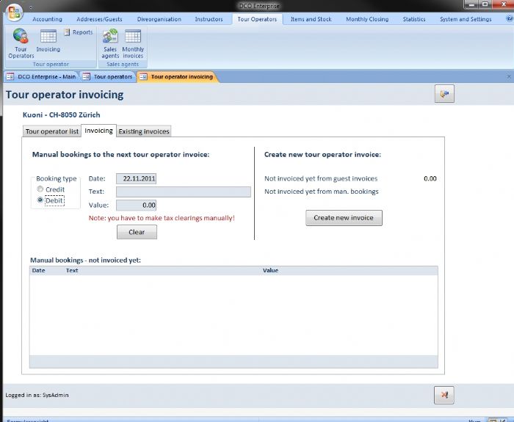Go to the DCO Enterprise - Main document tab

click(x=41, y=76)
